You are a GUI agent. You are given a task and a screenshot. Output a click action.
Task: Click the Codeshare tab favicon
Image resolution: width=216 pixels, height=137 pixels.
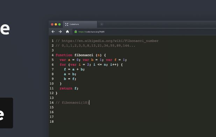[x=67, y=24]
